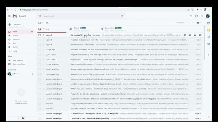Select the We successfully unlocked your phone email checkbox
The image size is (218, 122).
(40, 35)
